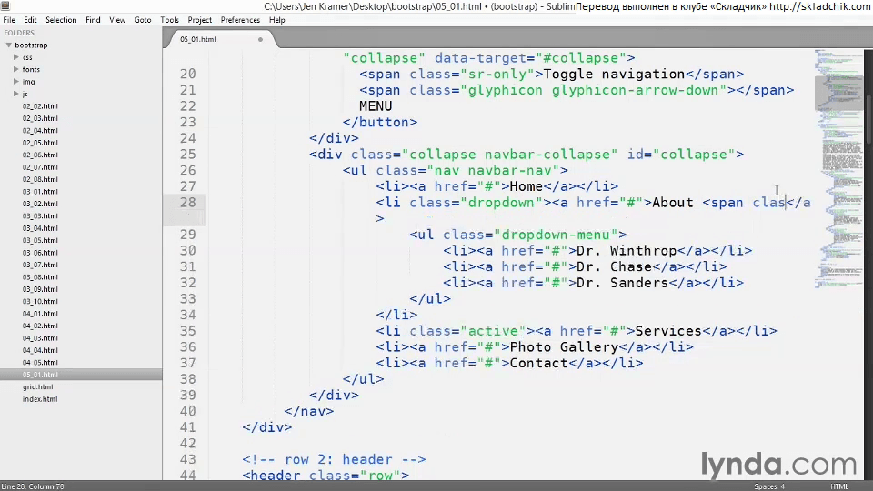Image resolution: width=873 pixels, height=491 pixels.
Task: Click 'Spaces: 4' indentation setting
Action: coord(769,486)
